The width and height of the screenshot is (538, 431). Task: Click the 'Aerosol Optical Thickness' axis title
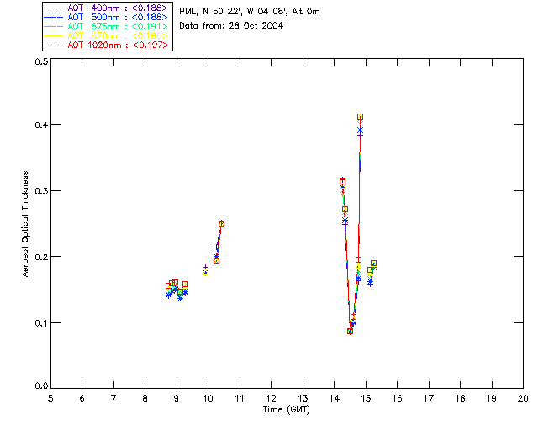pyautogui.click(x=25, y=224)
